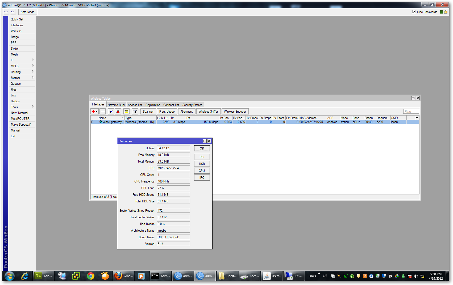This screenshot has height=285, width=453.
Task: Show hidden Links toolbar items chevron on taskbar
Action: (x=319, y=273)
